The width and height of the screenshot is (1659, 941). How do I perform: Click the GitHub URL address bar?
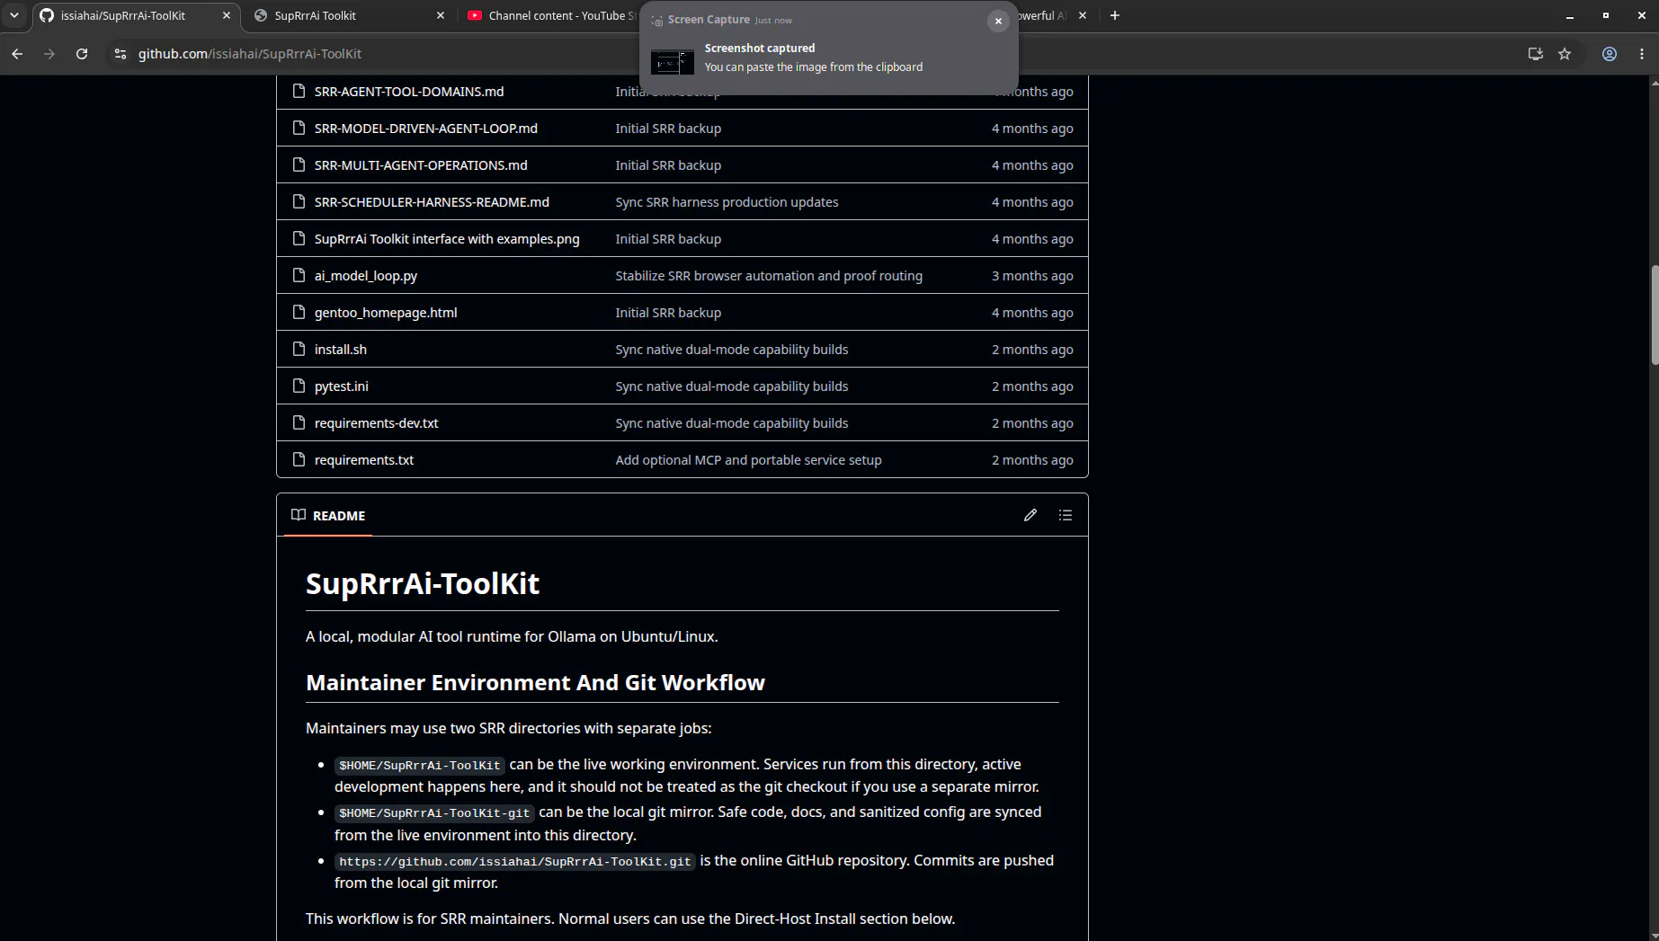[x=250, y=54]
